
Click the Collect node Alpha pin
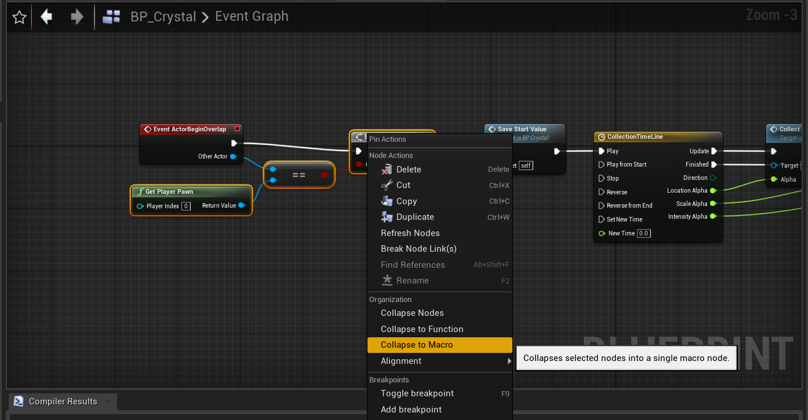(774, 179)
